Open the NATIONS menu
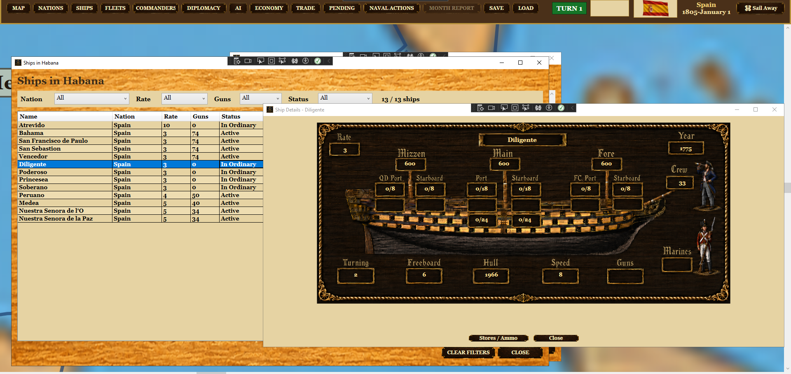The height and width of the screenshot is (374, 791). (51, 8)
